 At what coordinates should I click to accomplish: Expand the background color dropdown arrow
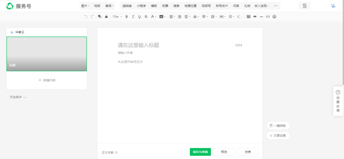point(165,17)
